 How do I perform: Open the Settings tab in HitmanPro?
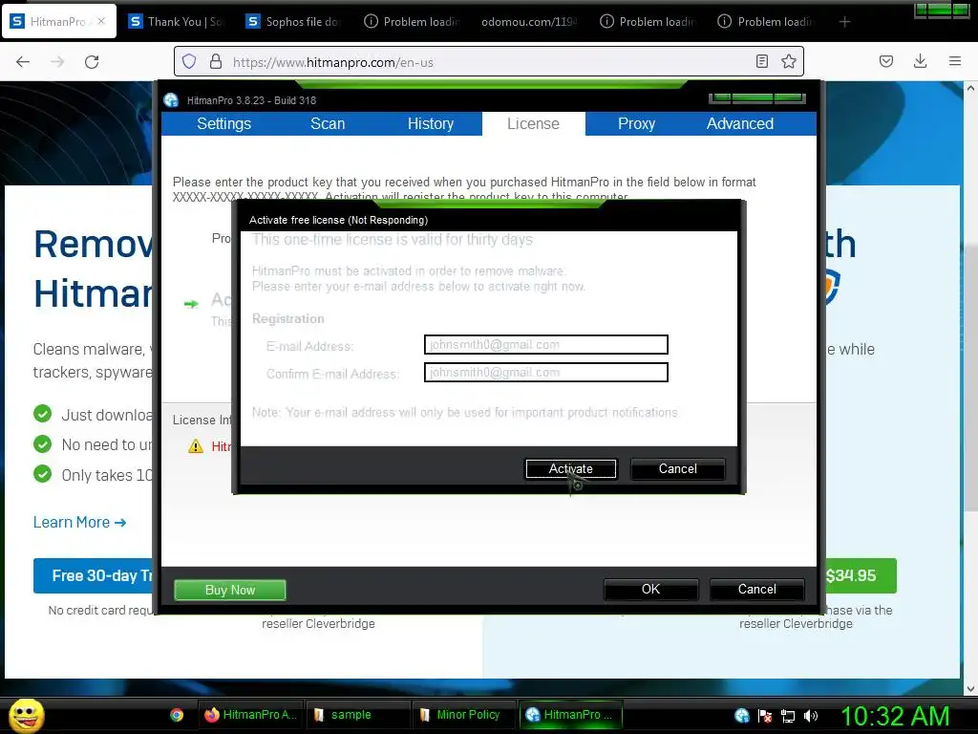pyautogui.click(x=223, y=123)
